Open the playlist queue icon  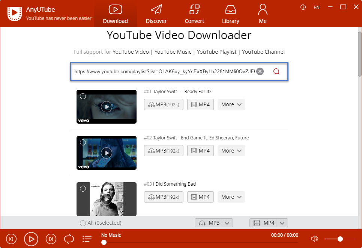[x=87, y=239]
